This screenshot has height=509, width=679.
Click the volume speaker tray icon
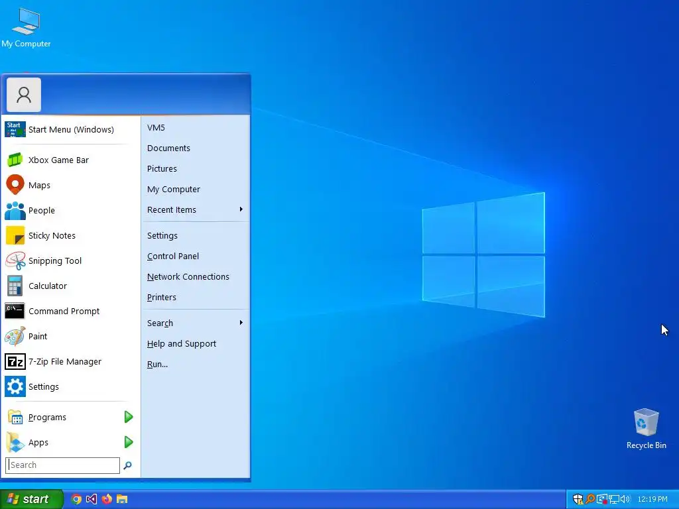point(625,499)
